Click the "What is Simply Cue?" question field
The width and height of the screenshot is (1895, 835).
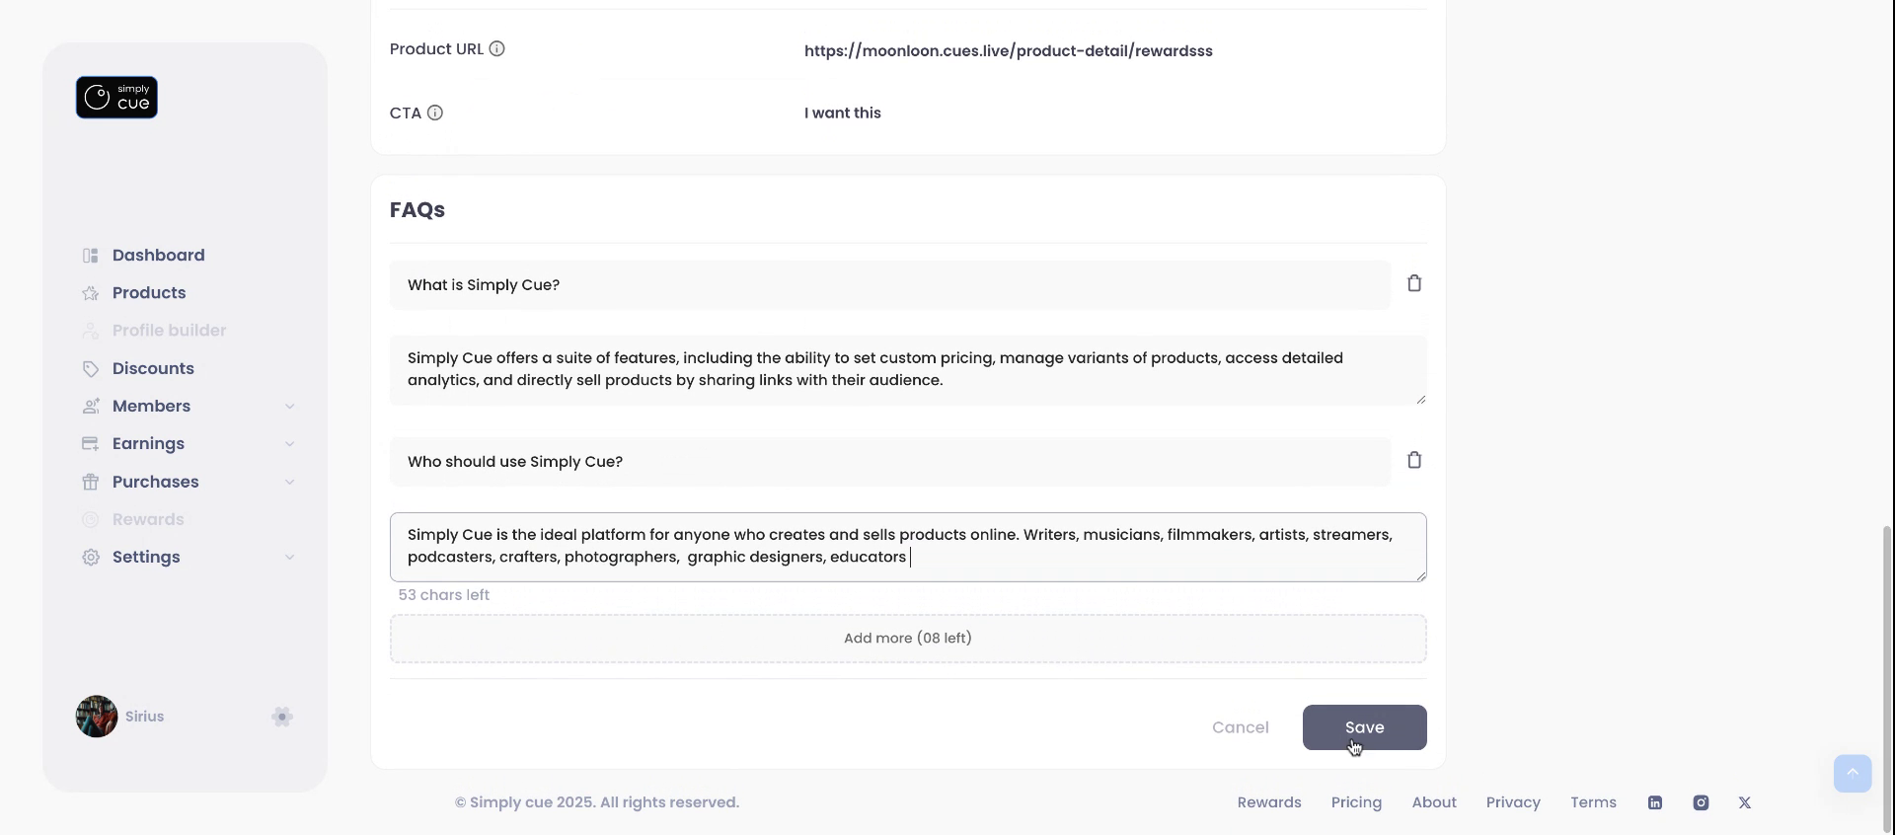tap(888, 285)
